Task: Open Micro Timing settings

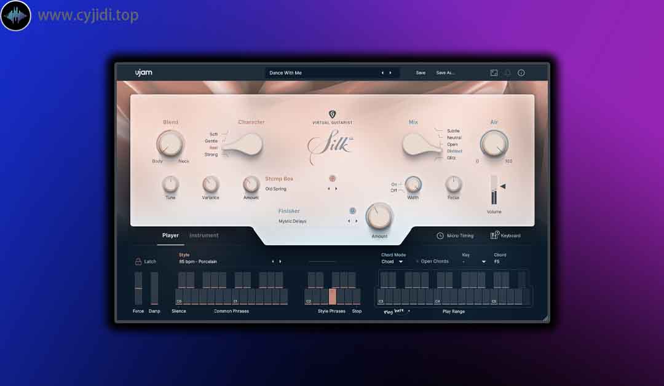Action: pos(455,236)
